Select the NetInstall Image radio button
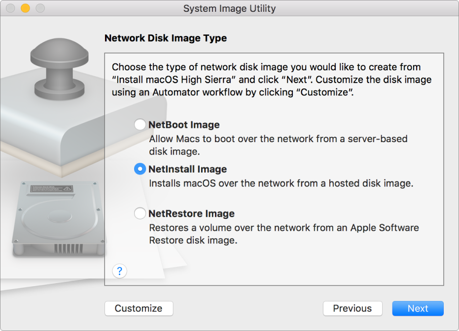 coord(140,169)
